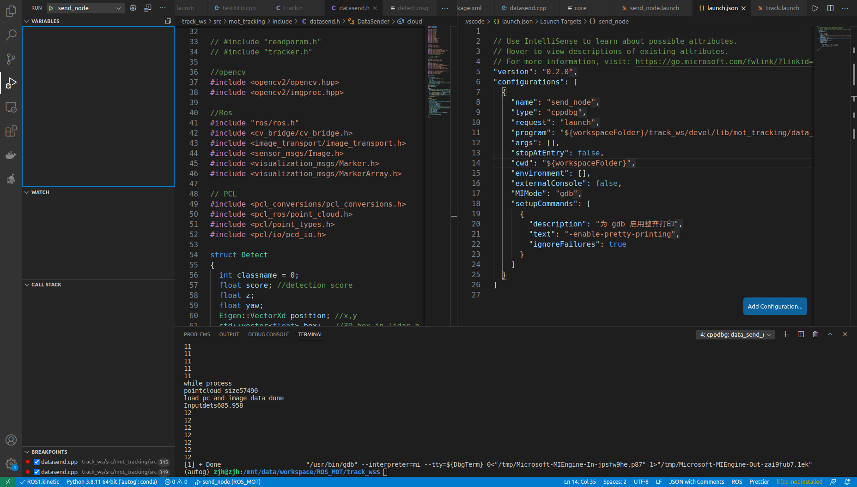Close the bottom panel

[x=845, y=334]
